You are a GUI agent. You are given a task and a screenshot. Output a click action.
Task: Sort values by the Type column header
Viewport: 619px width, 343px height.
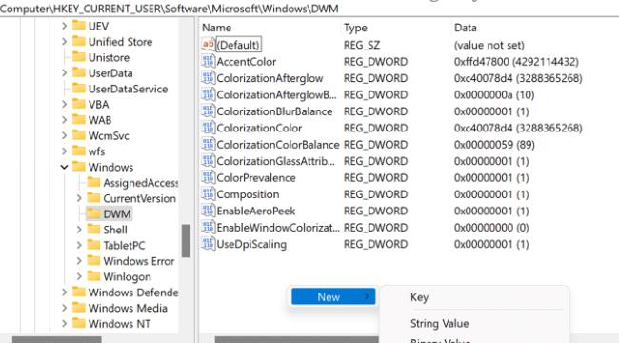coord(355,28)
